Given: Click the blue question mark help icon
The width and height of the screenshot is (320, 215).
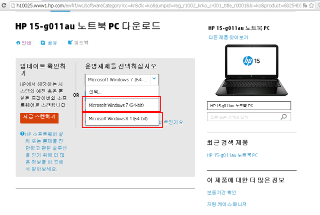Looking at the screenshot, I should point(22,134).
